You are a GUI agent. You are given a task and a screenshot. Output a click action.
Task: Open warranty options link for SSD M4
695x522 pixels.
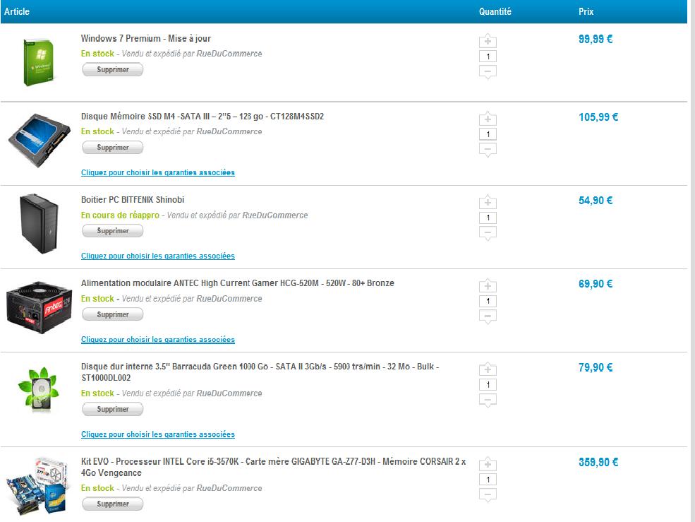(158, 172)
